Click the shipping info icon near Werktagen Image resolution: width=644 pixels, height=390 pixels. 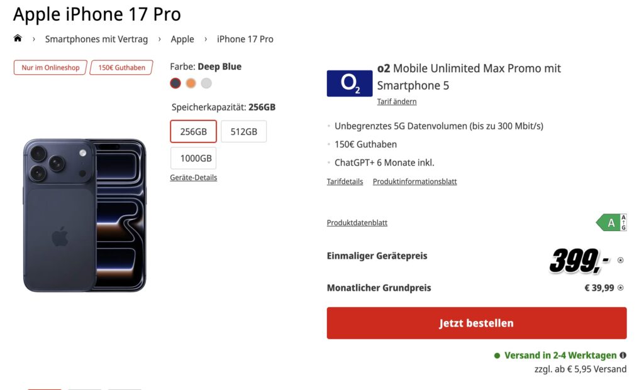click(623, 355)
